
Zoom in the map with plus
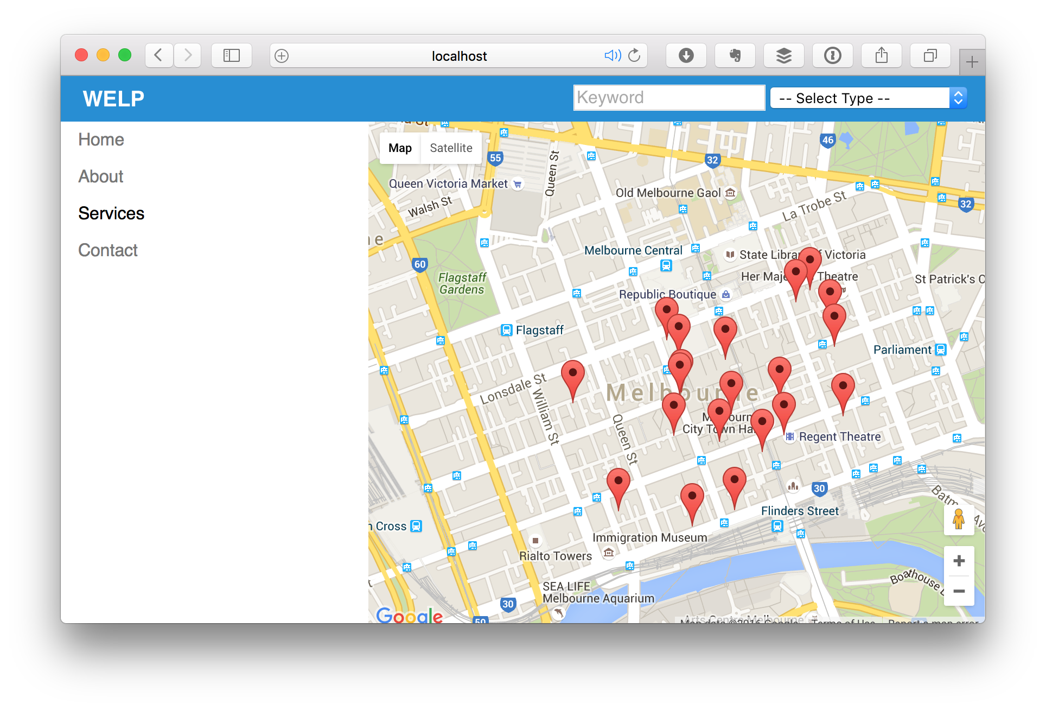pyautogui.click(x=959, y=561)
